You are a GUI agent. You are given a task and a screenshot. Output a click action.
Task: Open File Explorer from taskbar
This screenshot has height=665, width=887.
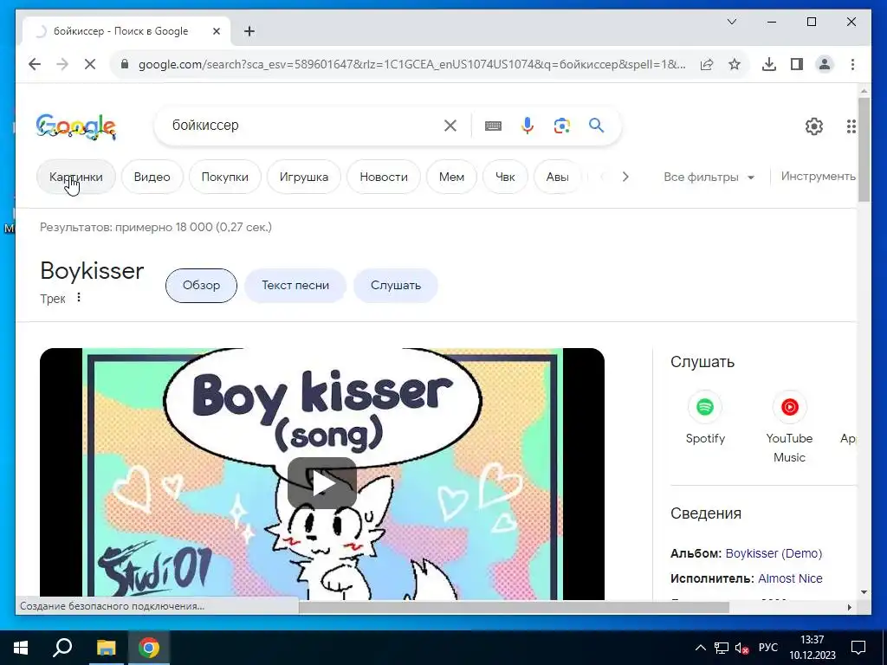pos(106,648)
